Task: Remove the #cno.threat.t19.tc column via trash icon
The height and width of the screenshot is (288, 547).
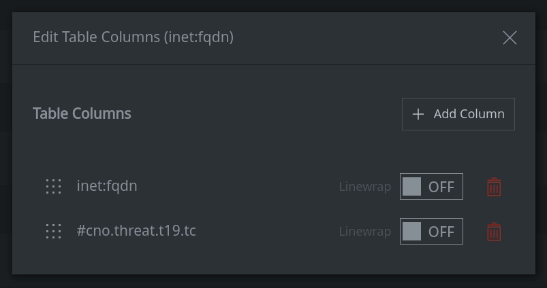Action: pyautogui.click(x=494, y=232)
